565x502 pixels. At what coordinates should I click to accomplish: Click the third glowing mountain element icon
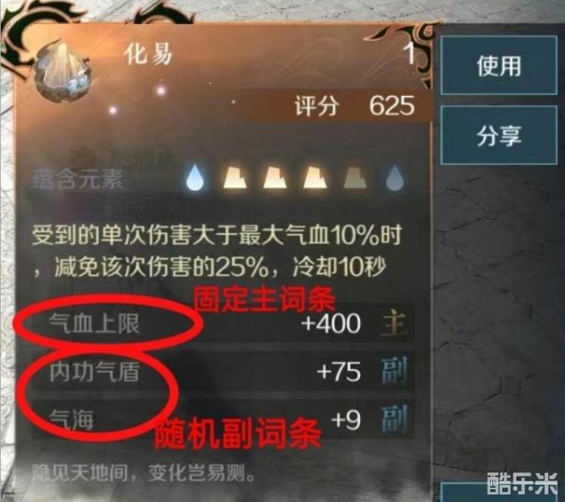tap(315, 178)
